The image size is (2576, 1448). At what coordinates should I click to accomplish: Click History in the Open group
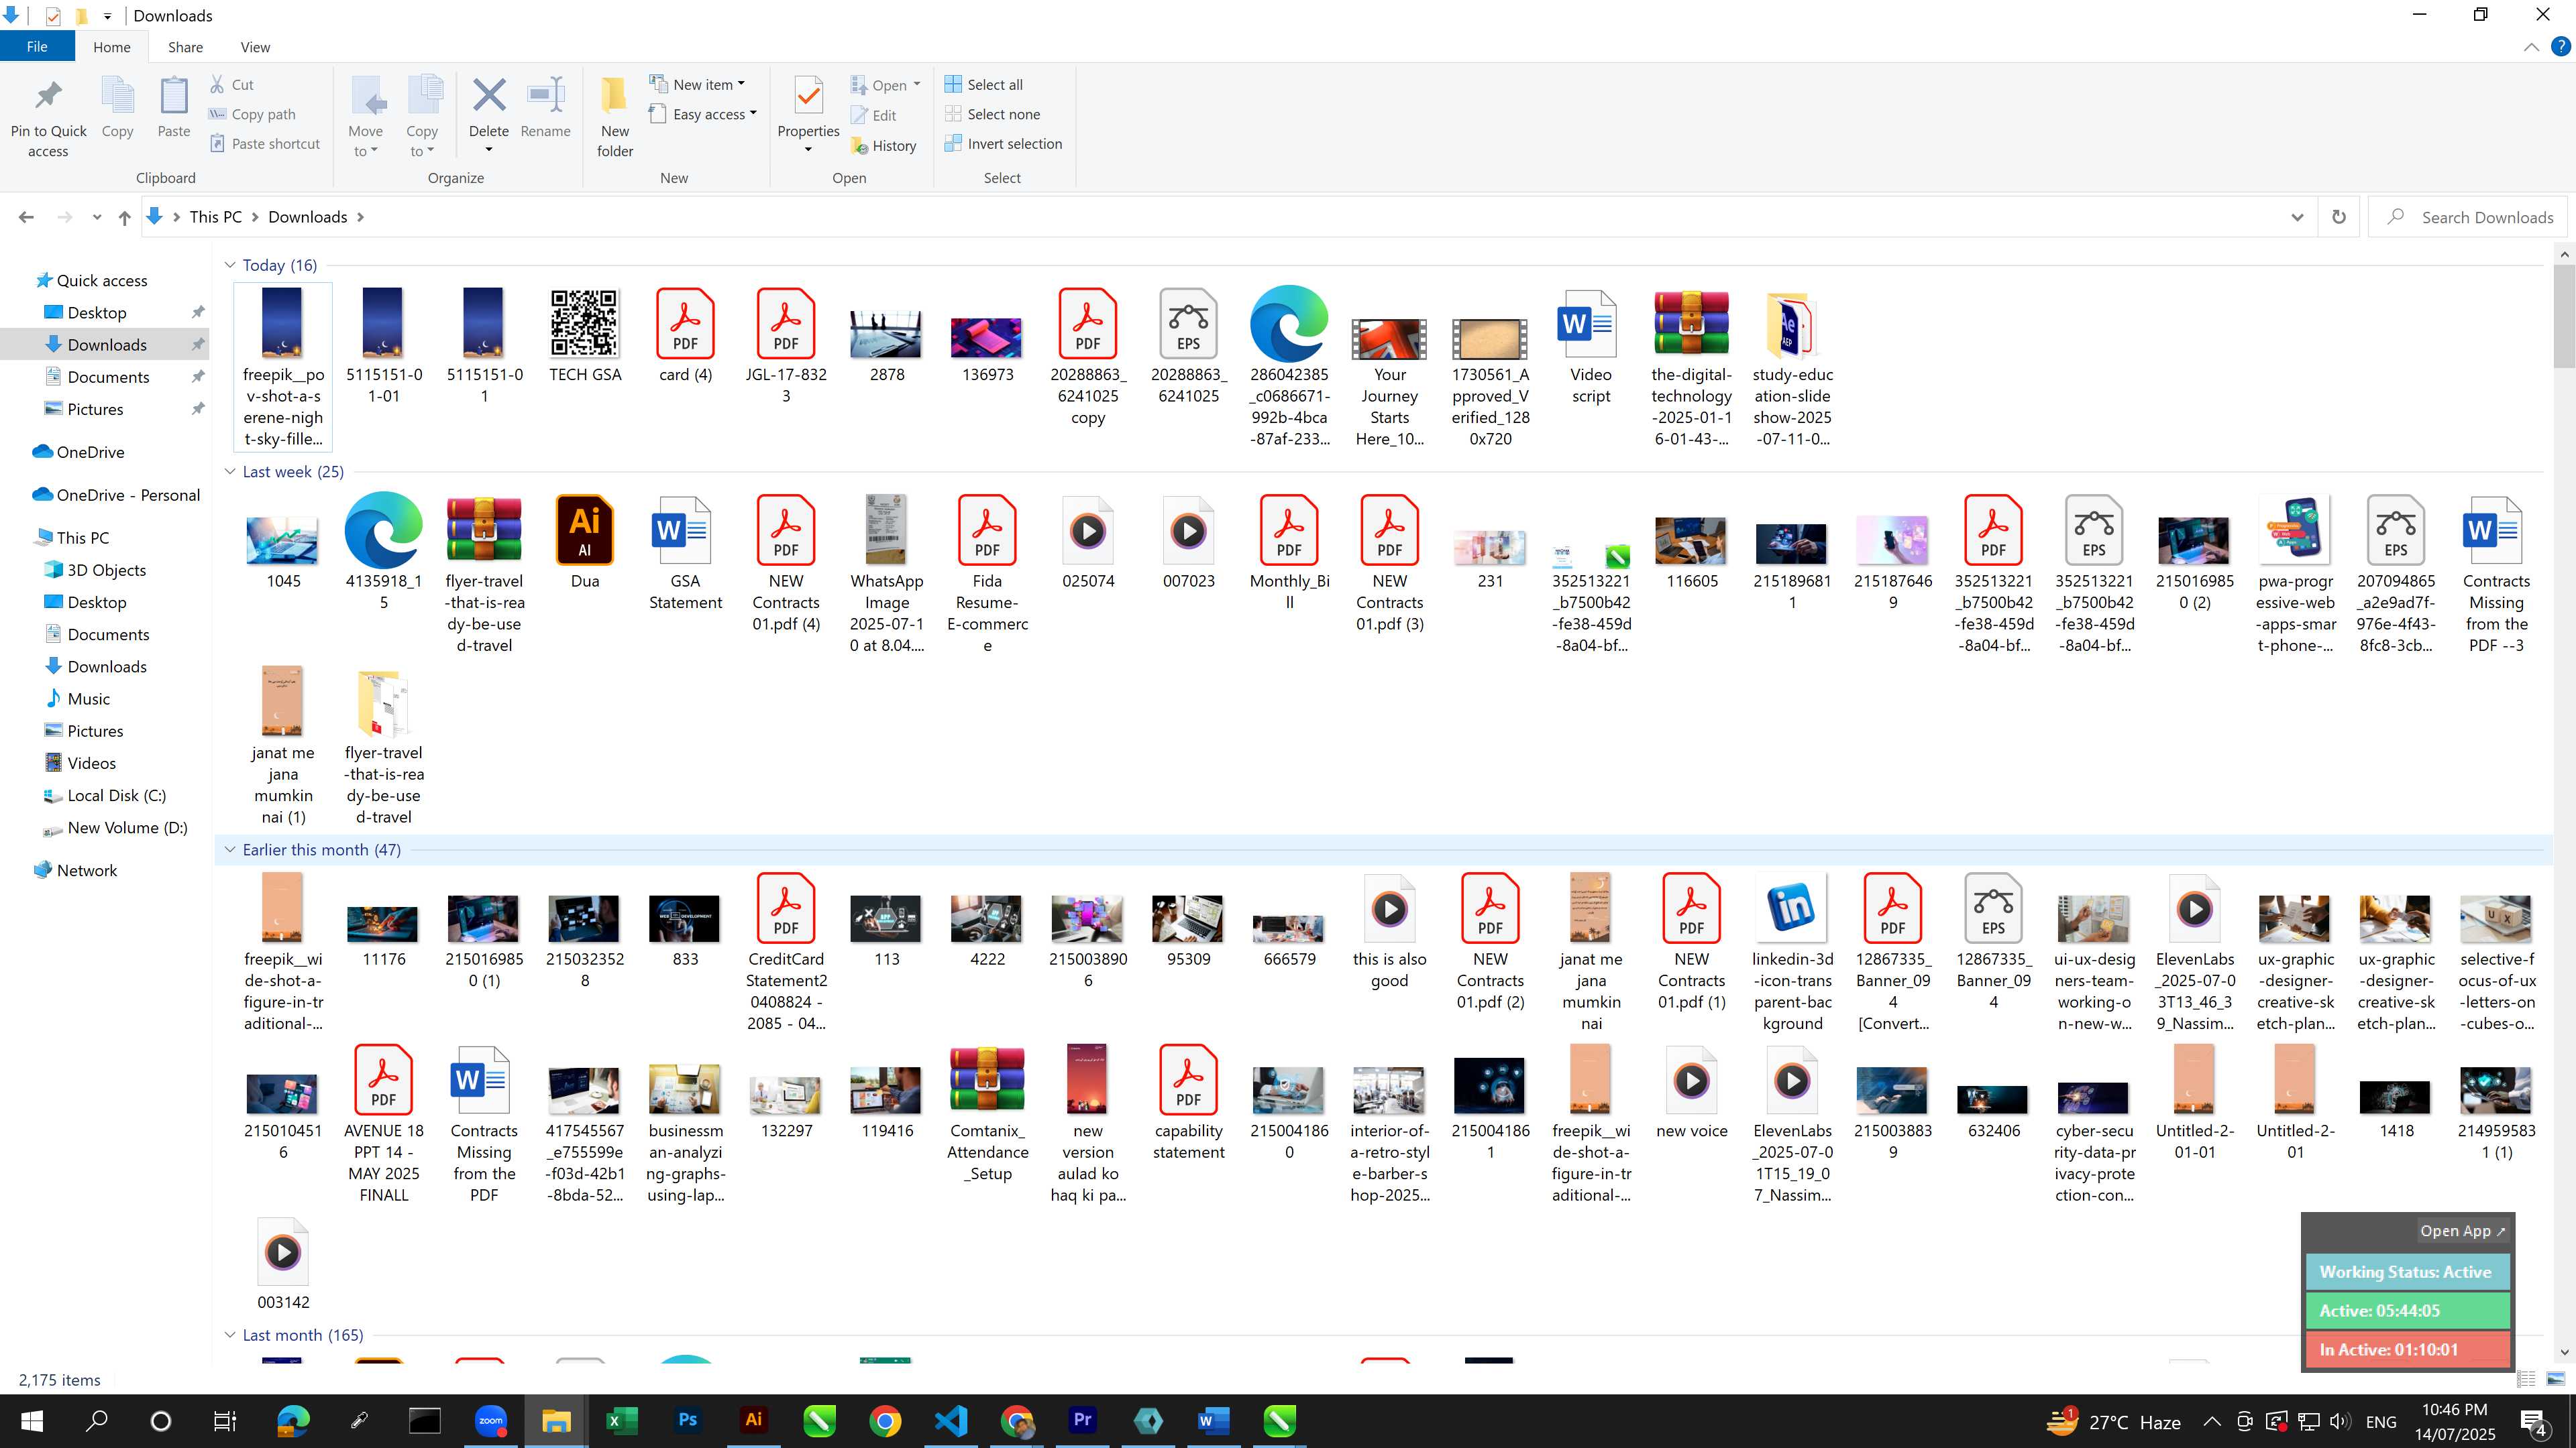click(x=883, y=146)
